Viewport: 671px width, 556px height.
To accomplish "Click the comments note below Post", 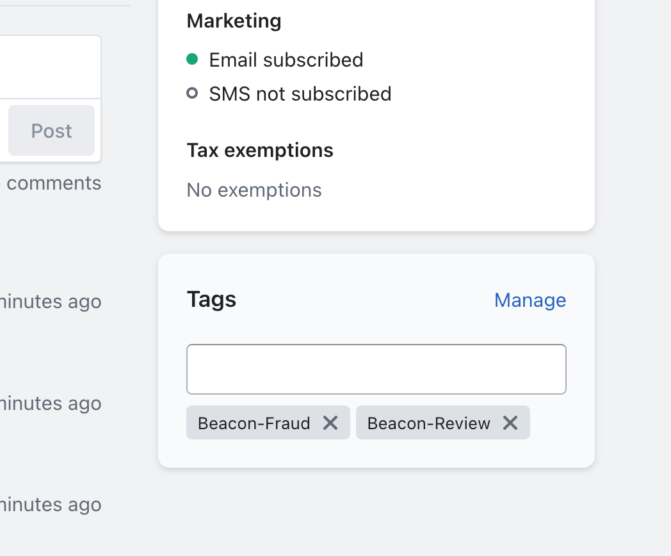I will click(54, 183).
